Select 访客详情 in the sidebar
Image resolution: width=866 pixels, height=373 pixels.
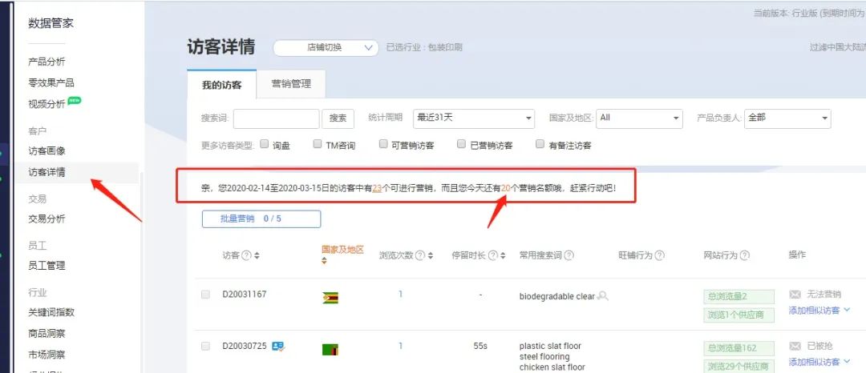point(47,172)
